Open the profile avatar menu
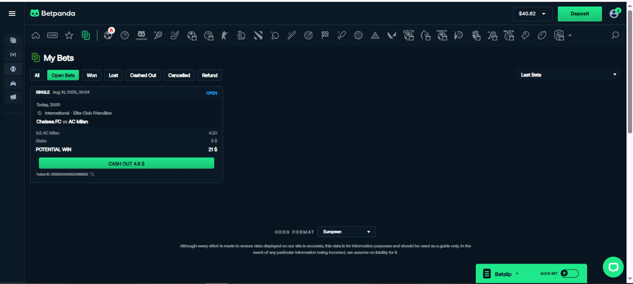 click(x=615, y=13)
